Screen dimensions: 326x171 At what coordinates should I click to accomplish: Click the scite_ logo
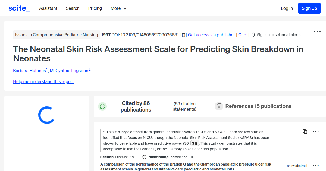click(x=19, y=8)
